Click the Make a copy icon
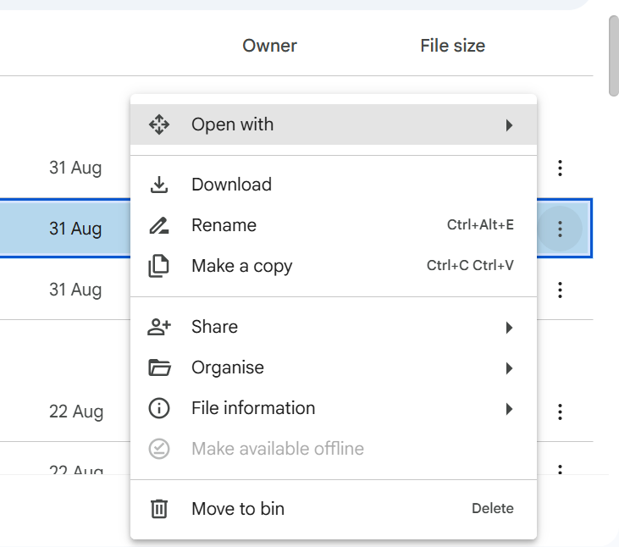Image resolution: width=619 pixels, height=547 pixels. (x=158, y=266)
